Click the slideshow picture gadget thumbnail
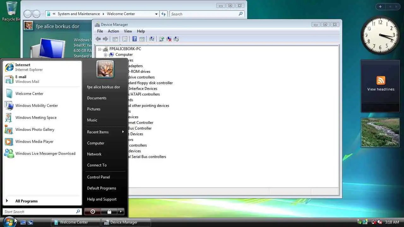The image size is (404, 227). [380, 132]
